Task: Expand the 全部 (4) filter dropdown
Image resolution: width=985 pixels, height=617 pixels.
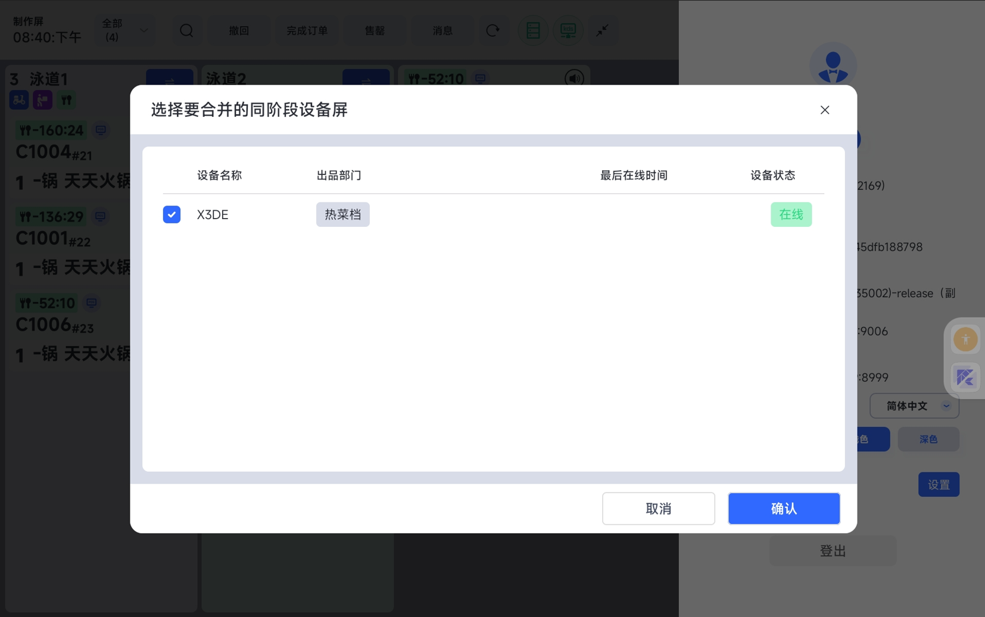Action: pos(125,30)
